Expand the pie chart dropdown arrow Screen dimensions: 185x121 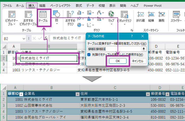83,25
